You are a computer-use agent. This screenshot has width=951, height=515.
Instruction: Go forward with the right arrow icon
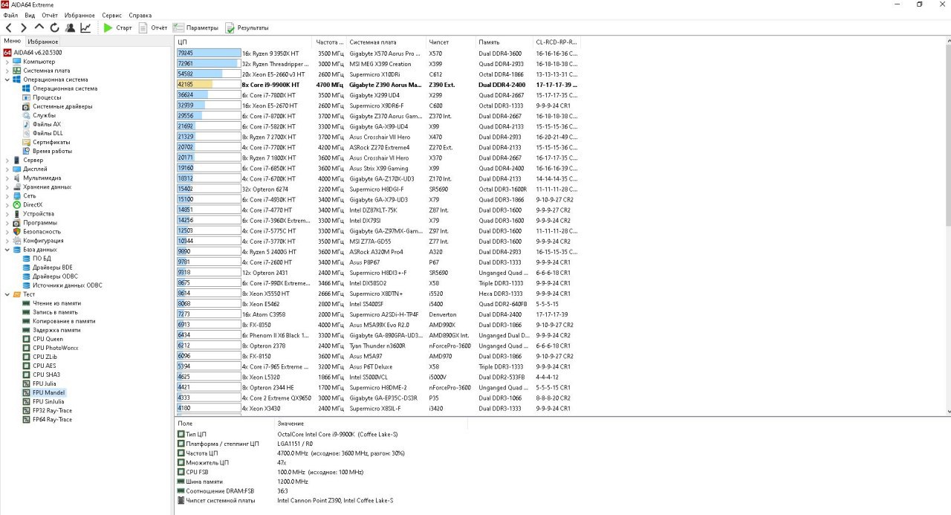coord(24,27)
